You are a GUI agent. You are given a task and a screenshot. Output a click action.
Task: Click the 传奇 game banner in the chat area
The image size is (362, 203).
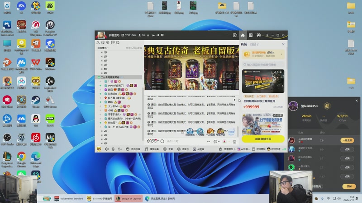pyautogui.click(x=191, y=67)
